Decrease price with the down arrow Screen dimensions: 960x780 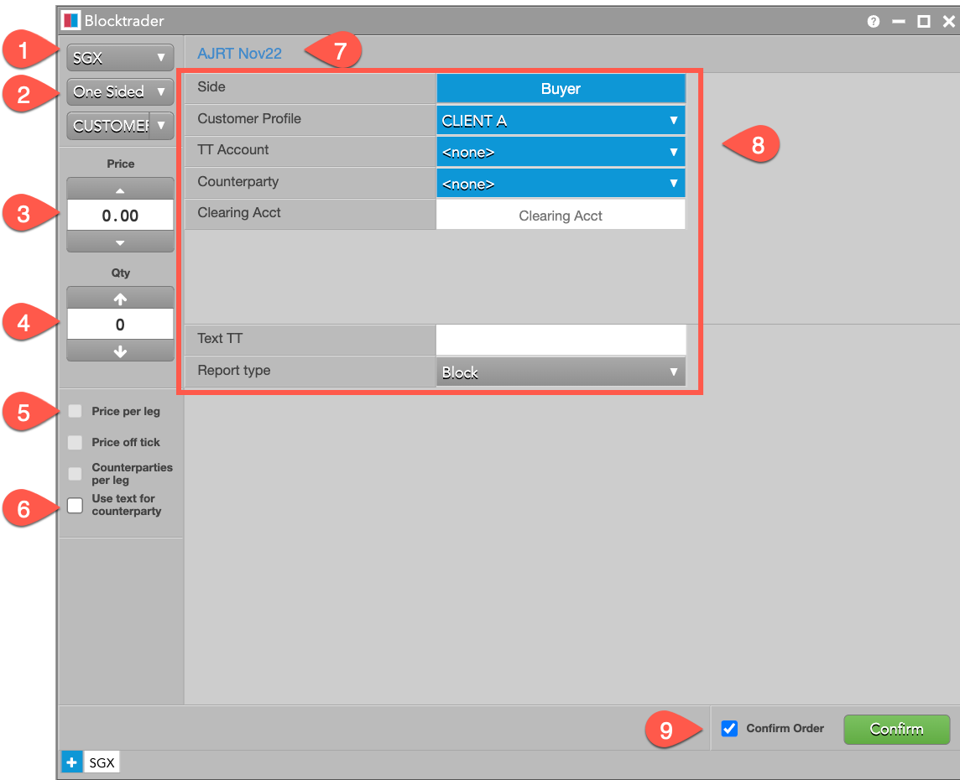[x=120, y=242]
